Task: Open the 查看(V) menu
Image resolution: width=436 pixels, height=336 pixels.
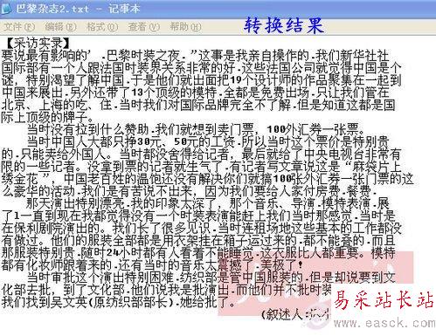Action: (x=144, y=27)
